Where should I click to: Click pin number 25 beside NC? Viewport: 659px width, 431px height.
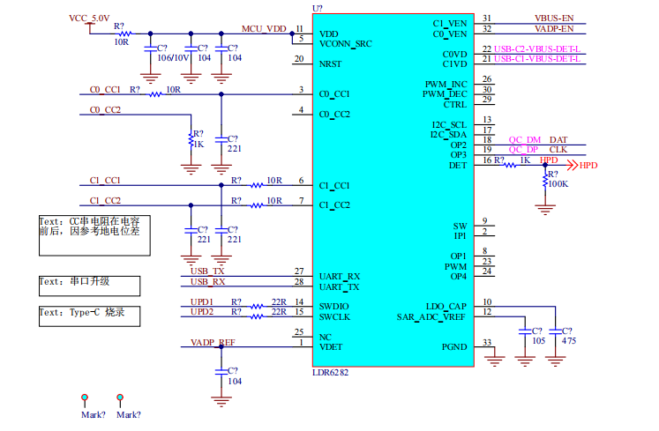coord(299,332)
